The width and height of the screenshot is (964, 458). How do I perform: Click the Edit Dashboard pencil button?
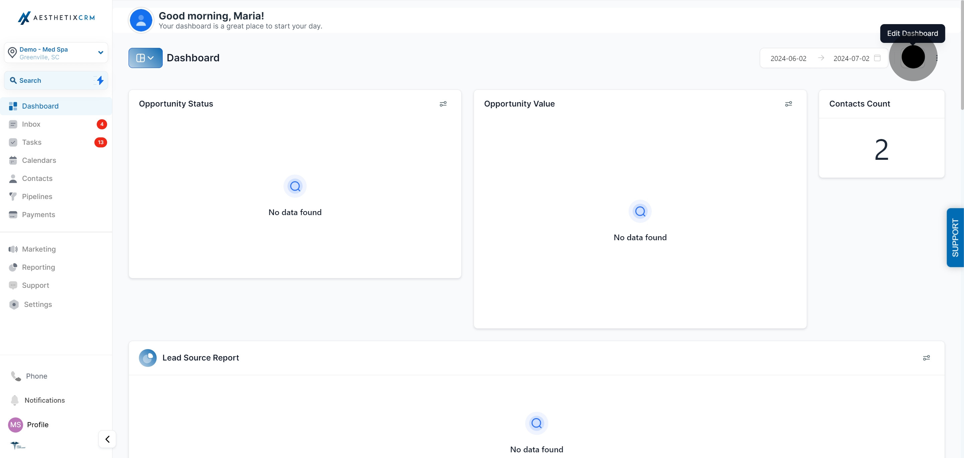tap(913, 57)
